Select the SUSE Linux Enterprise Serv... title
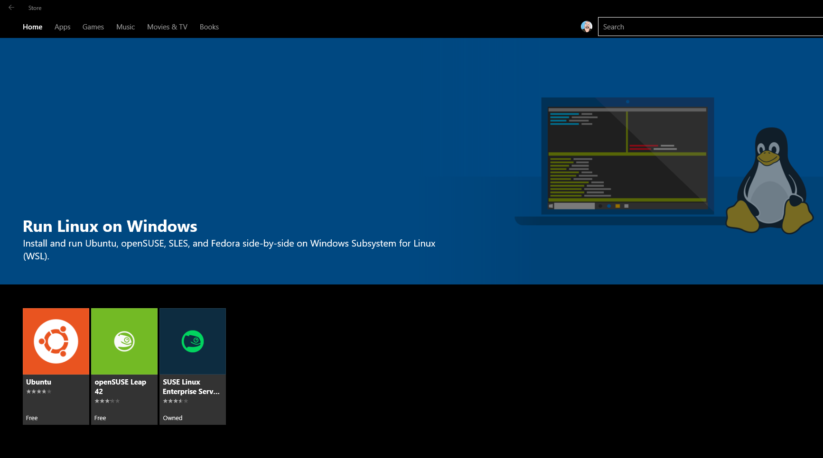823x458 pixels. [x=191, y=387]
